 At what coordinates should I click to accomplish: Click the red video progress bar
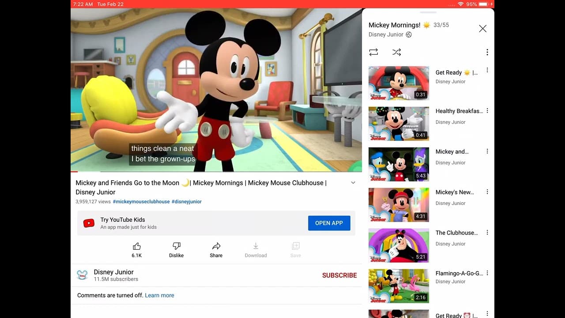(74, 171)
